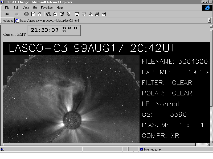This screenshot has width=213, height=159.
Task: Click the 'COMPR: XR' text
Action: click(161, 136)
